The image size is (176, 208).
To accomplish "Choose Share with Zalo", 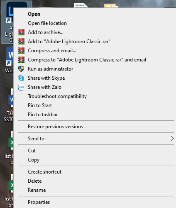I will click(x=44, y=87).
